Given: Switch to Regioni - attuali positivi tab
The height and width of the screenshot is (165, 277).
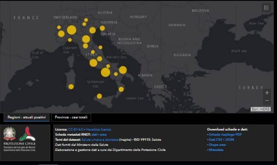Looking at the screenshot, I should [26, 117].
